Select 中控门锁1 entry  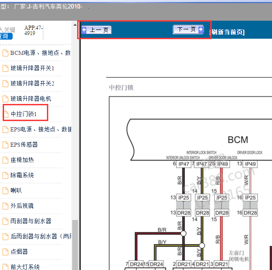coord(23,114)
